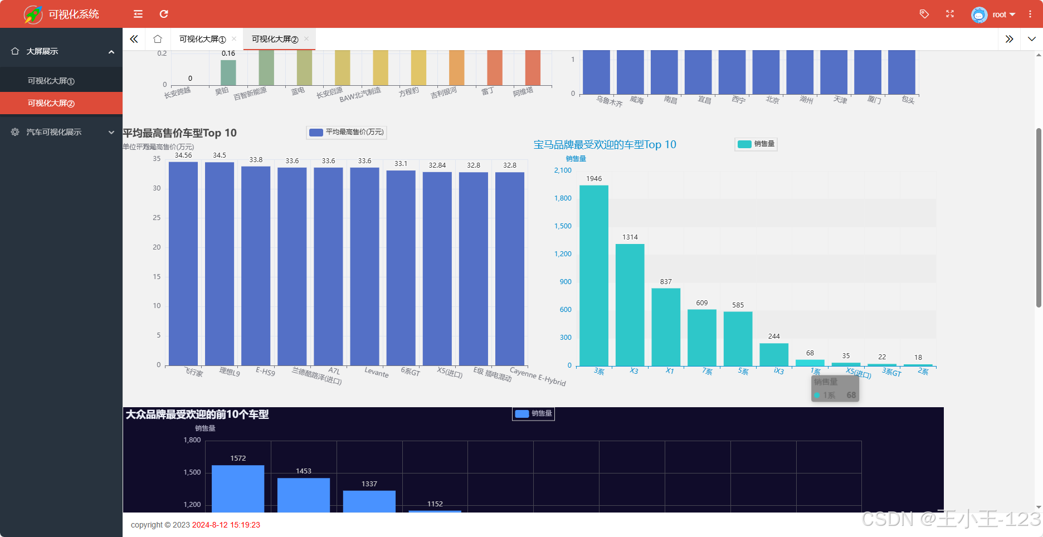Enter fullscreen with the expand icon
This screenshot has height=537, width=1043.
[x=950, y=14]
